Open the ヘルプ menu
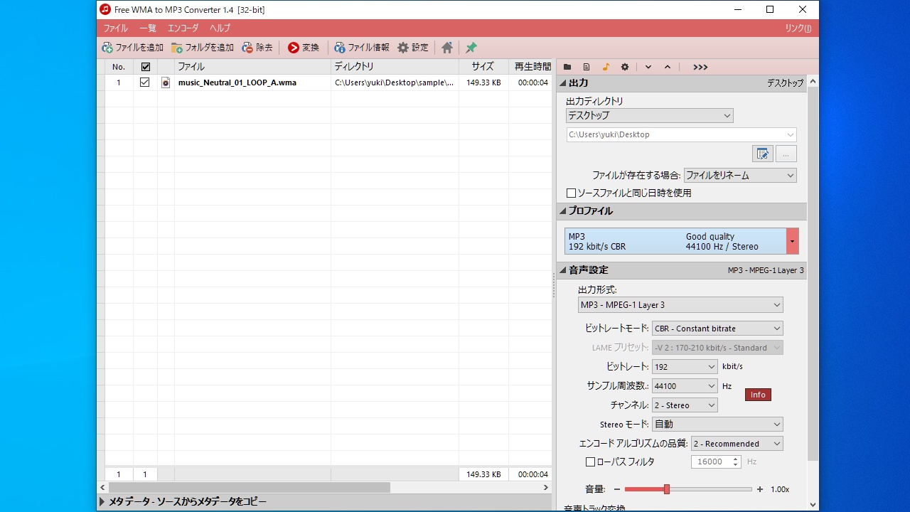Screen dimensions: 910x512 coord(220,28)
